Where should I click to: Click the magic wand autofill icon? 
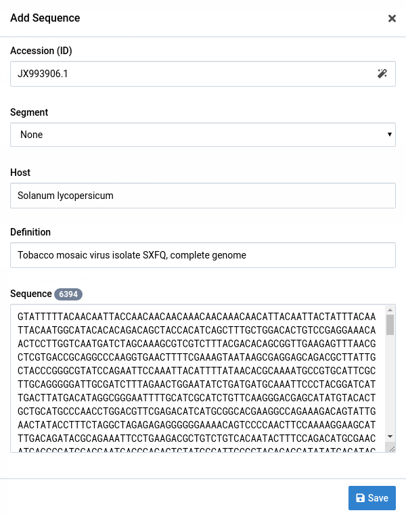pyautogui.click(x=382, y=74)
